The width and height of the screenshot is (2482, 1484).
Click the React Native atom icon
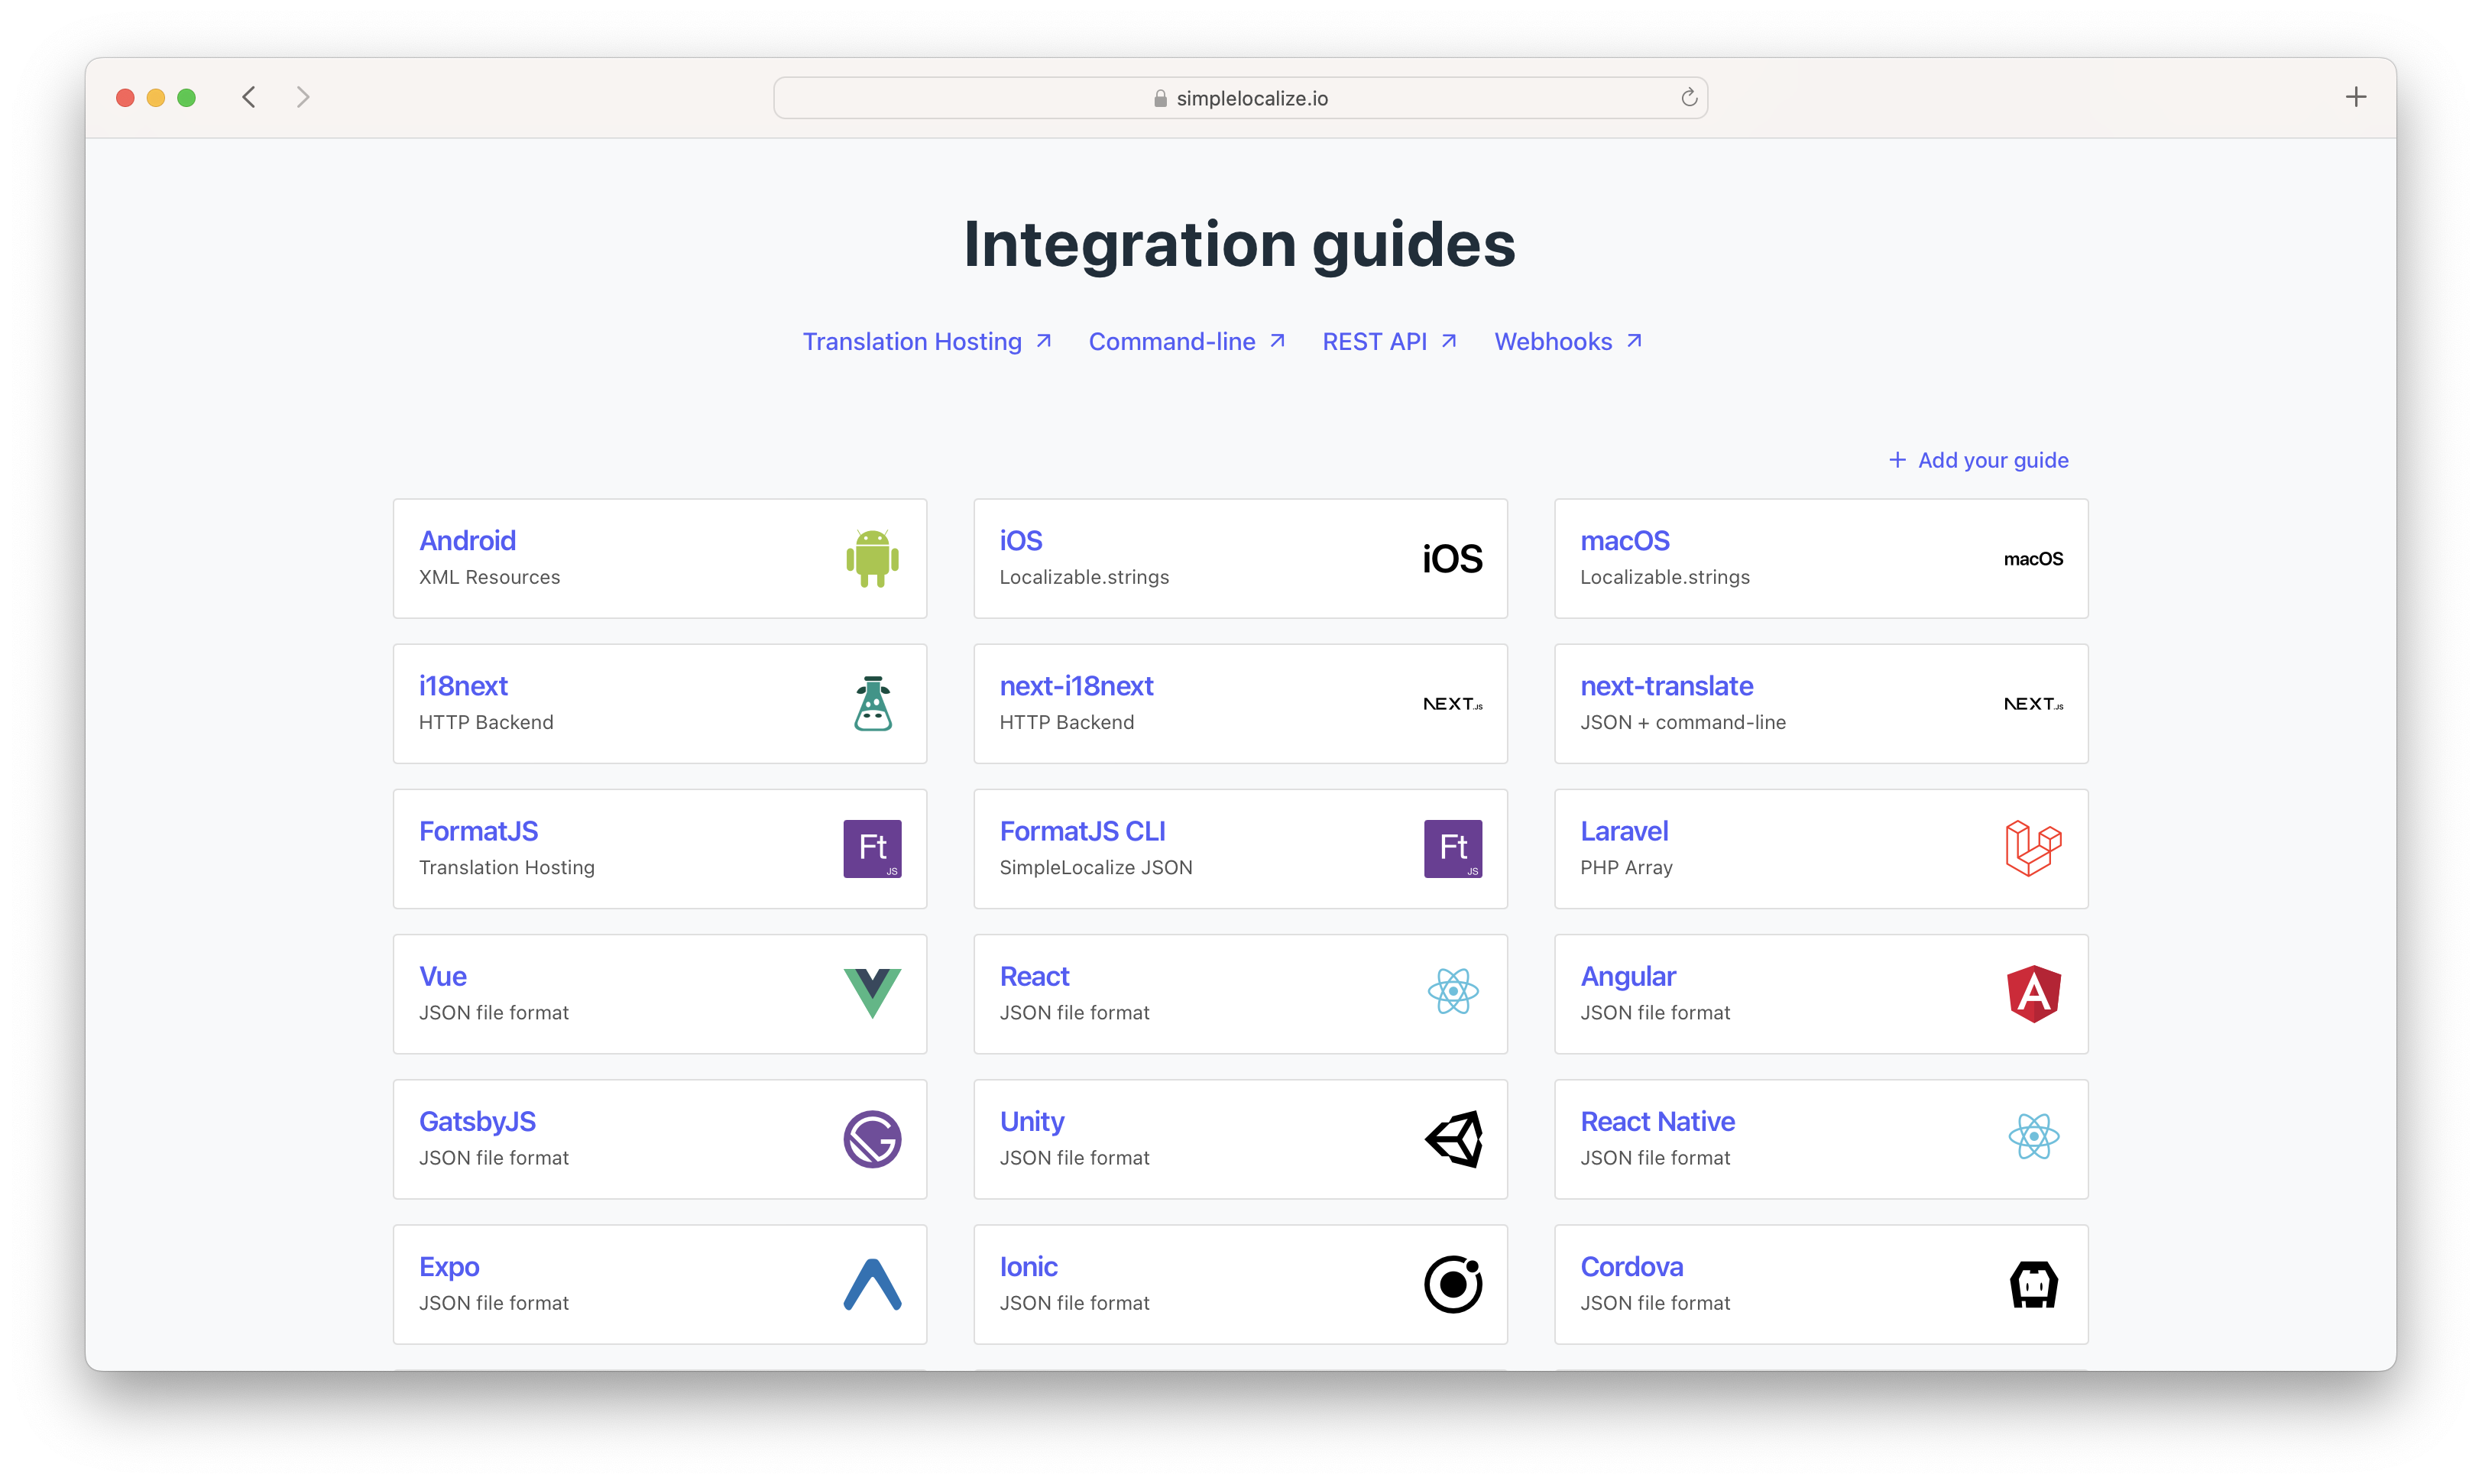pyautogui.click(x=2033, y=1136)
